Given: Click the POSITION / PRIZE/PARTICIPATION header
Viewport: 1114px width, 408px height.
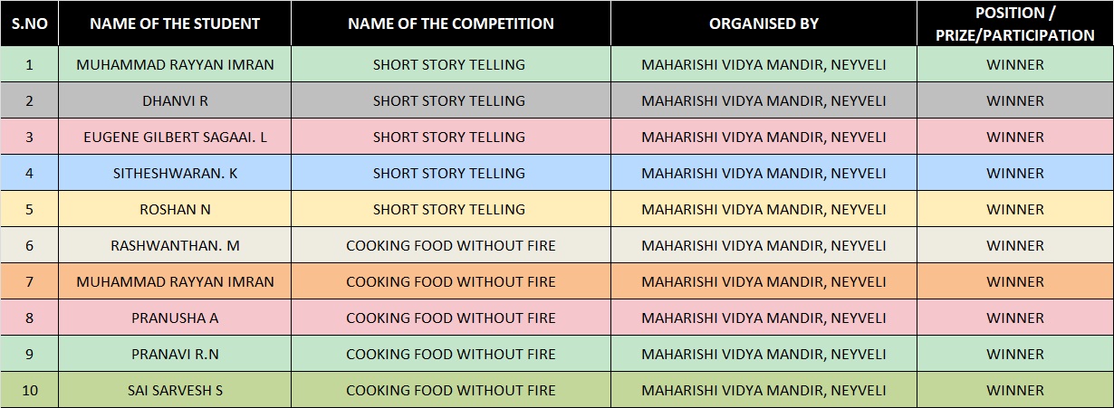Looking at the screenshot, I should [1014, 24].
